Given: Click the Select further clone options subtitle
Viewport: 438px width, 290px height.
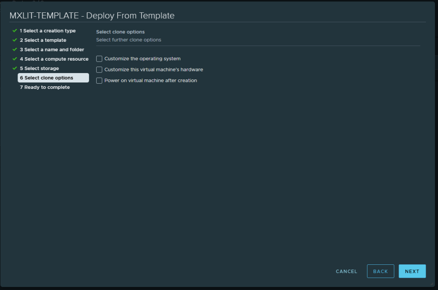Looking at the screenshot, I should (x=129, y=40).
